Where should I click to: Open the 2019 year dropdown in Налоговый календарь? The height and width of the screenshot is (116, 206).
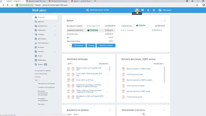click(70, 64)
